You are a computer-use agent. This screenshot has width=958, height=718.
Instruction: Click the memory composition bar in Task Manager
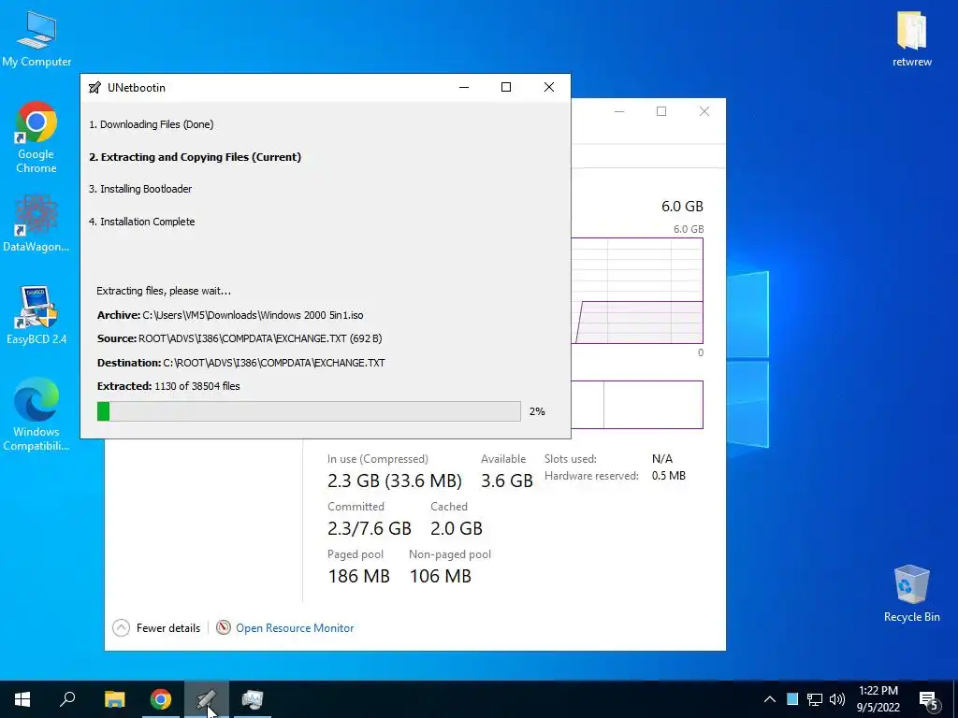pos(636,404)
